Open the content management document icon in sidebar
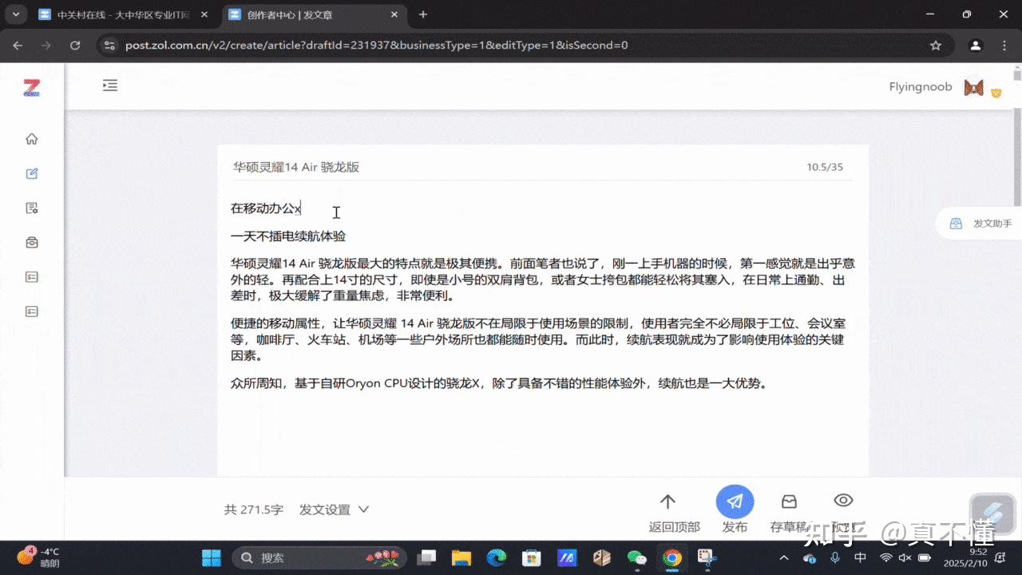This screenshot has width=1022, height=575. (32, 208)
